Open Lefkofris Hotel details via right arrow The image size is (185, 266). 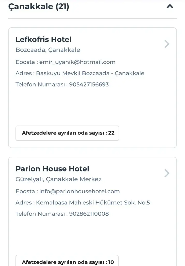click(167, 44)
